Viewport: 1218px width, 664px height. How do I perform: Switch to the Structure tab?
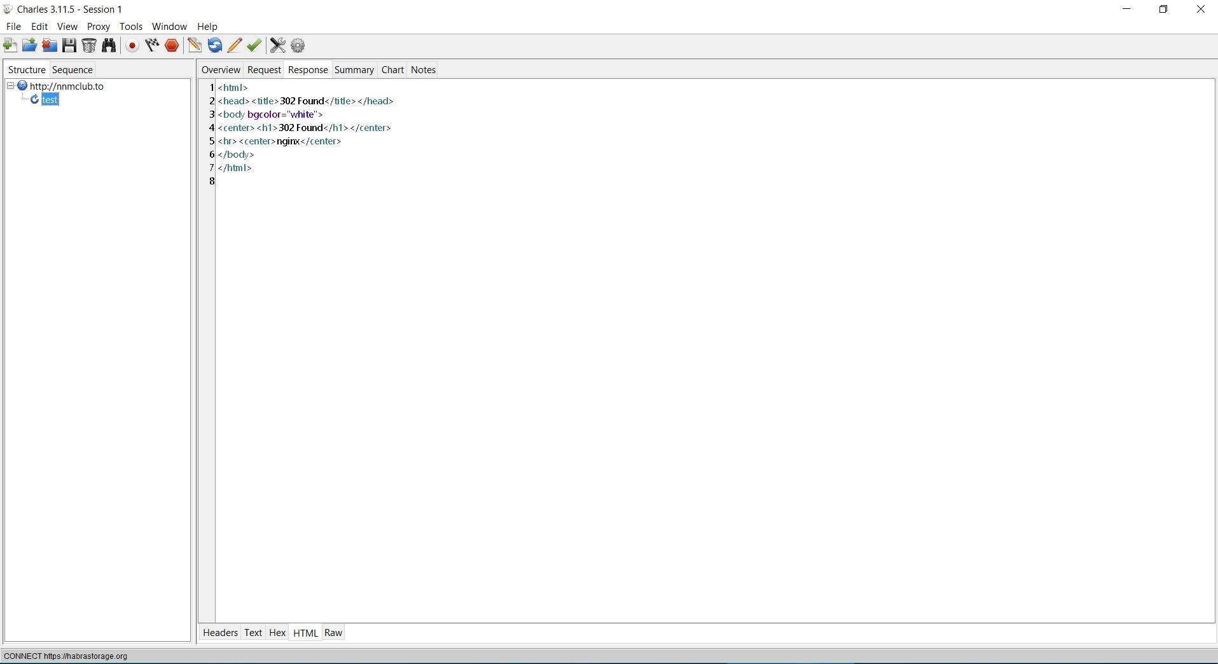click(27, 70)
